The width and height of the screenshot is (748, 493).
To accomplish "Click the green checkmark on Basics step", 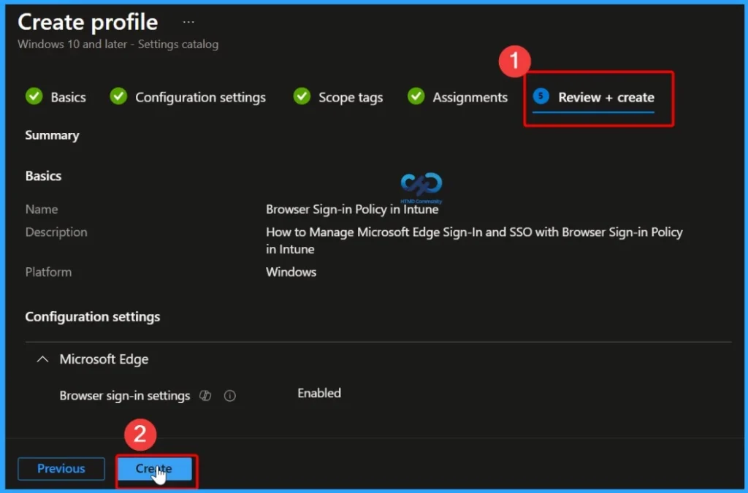I will [34, 96].
